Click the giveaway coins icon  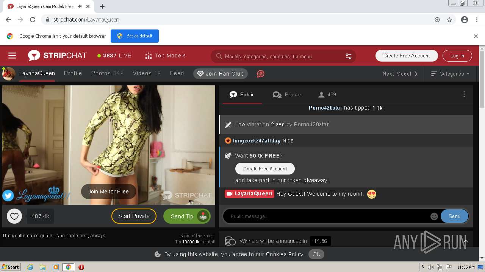point(230,241)
